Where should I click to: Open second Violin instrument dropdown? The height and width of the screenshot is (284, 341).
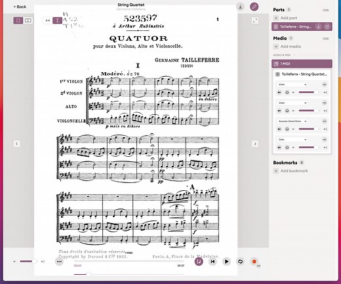[292, 103]
